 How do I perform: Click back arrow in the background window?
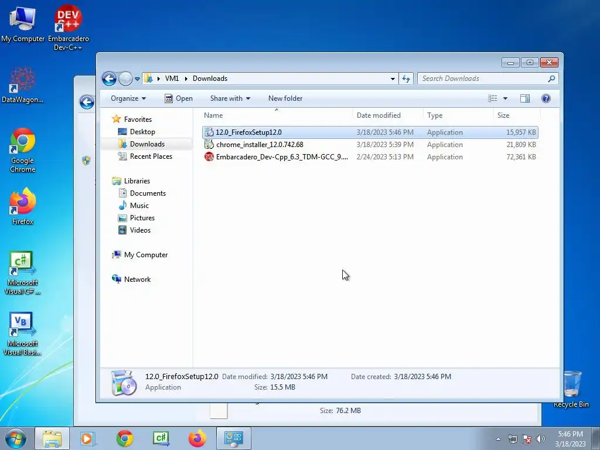(87, 102)
